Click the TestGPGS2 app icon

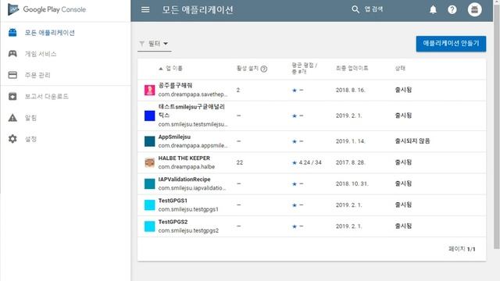pyautogui.click(x=149, y=226)
